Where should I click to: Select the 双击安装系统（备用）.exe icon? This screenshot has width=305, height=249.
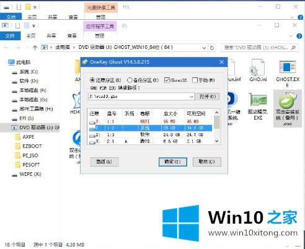(x=288, y=108)
